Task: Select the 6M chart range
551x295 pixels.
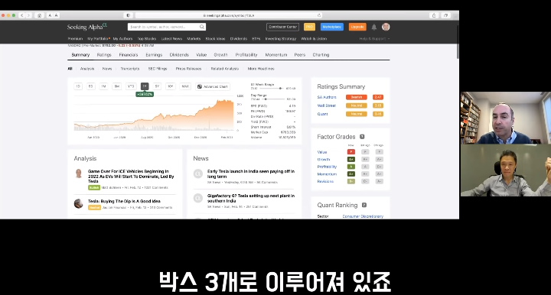Action: tap(116, 86)
